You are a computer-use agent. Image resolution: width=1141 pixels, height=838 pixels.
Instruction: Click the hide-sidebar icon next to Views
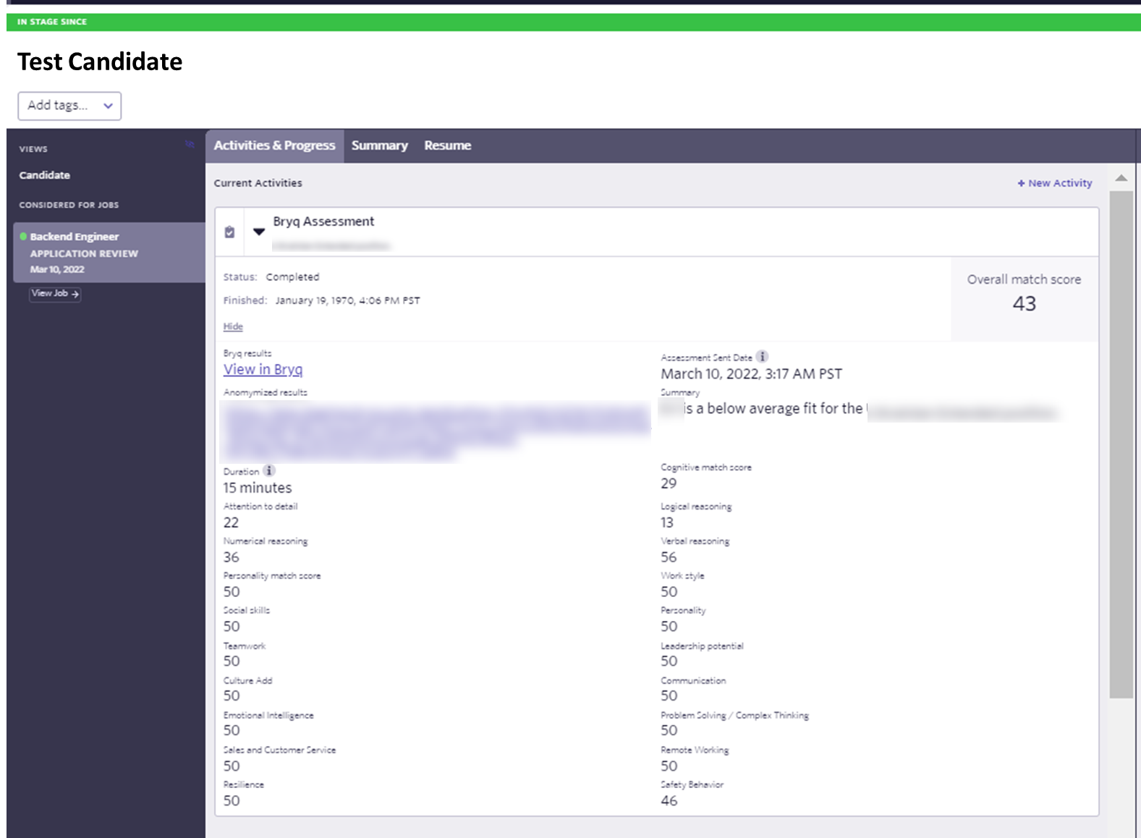[x=190, y=145]
